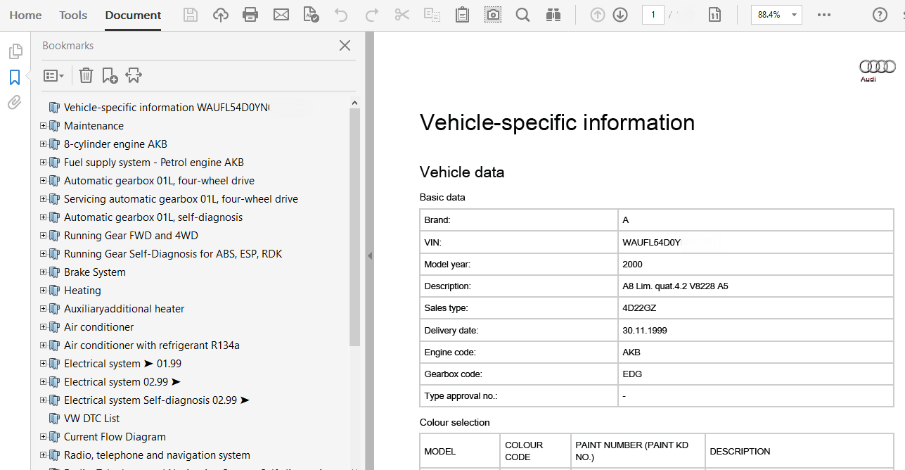Image resolution: width=905 pixels, height=470 pixels.
Task: Click the Vehicle data heading
Action: [462, 172]
